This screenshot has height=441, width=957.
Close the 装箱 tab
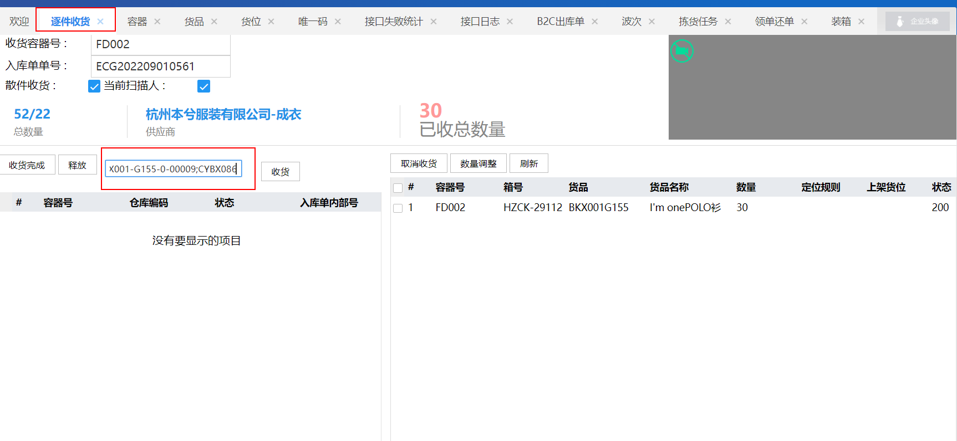click(861, 22)
